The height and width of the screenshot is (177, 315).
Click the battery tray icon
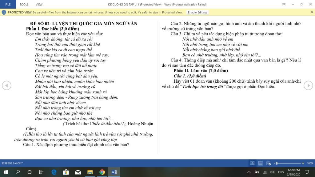pos(257,172)
